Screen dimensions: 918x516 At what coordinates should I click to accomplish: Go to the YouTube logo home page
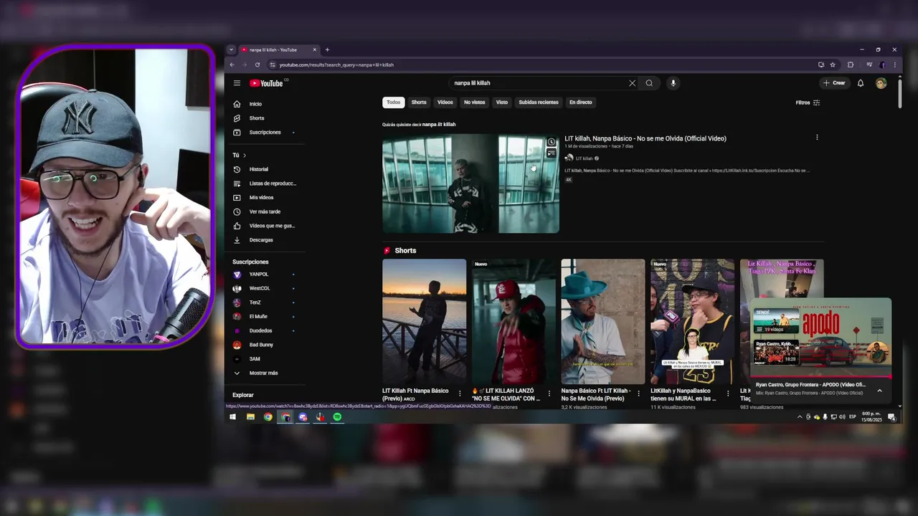267,83
